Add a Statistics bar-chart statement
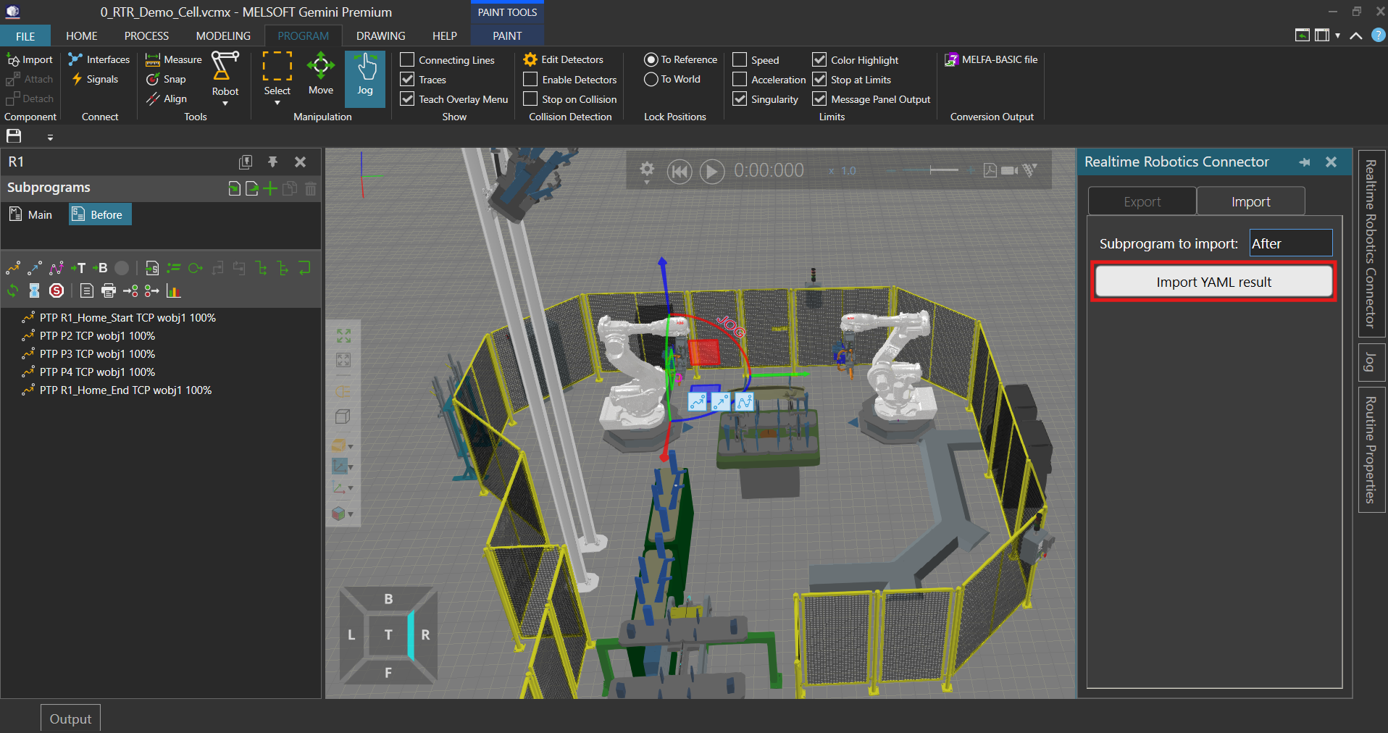1388x733 pixels. tap(173, 290)
